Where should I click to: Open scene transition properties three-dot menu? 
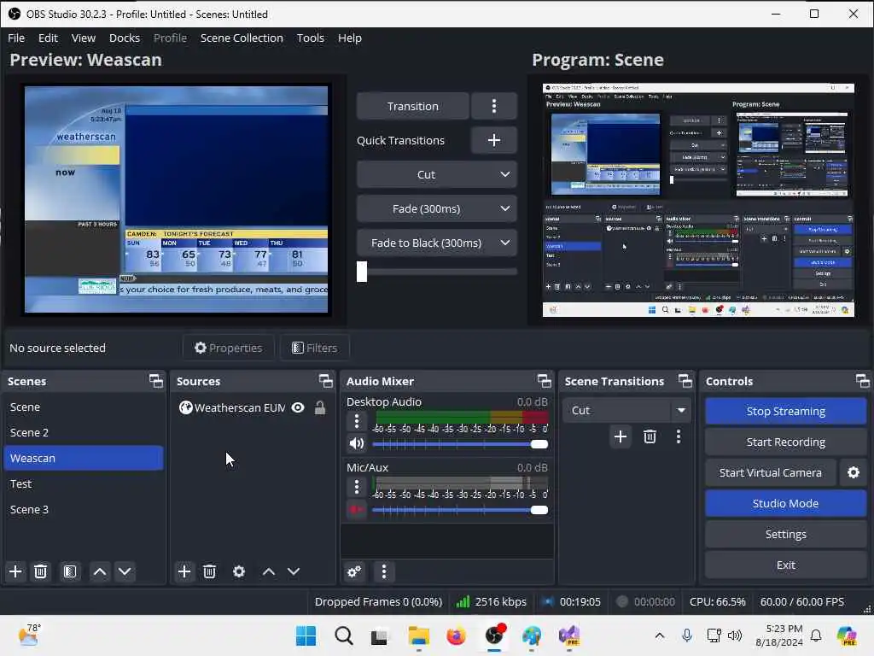tap(679, 436)
